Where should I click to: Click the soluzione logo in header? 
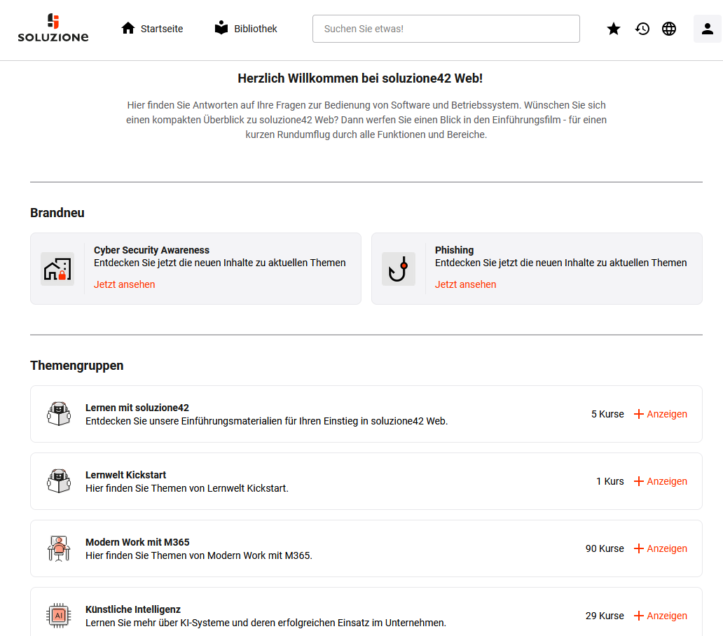click(x=53, y=29)
